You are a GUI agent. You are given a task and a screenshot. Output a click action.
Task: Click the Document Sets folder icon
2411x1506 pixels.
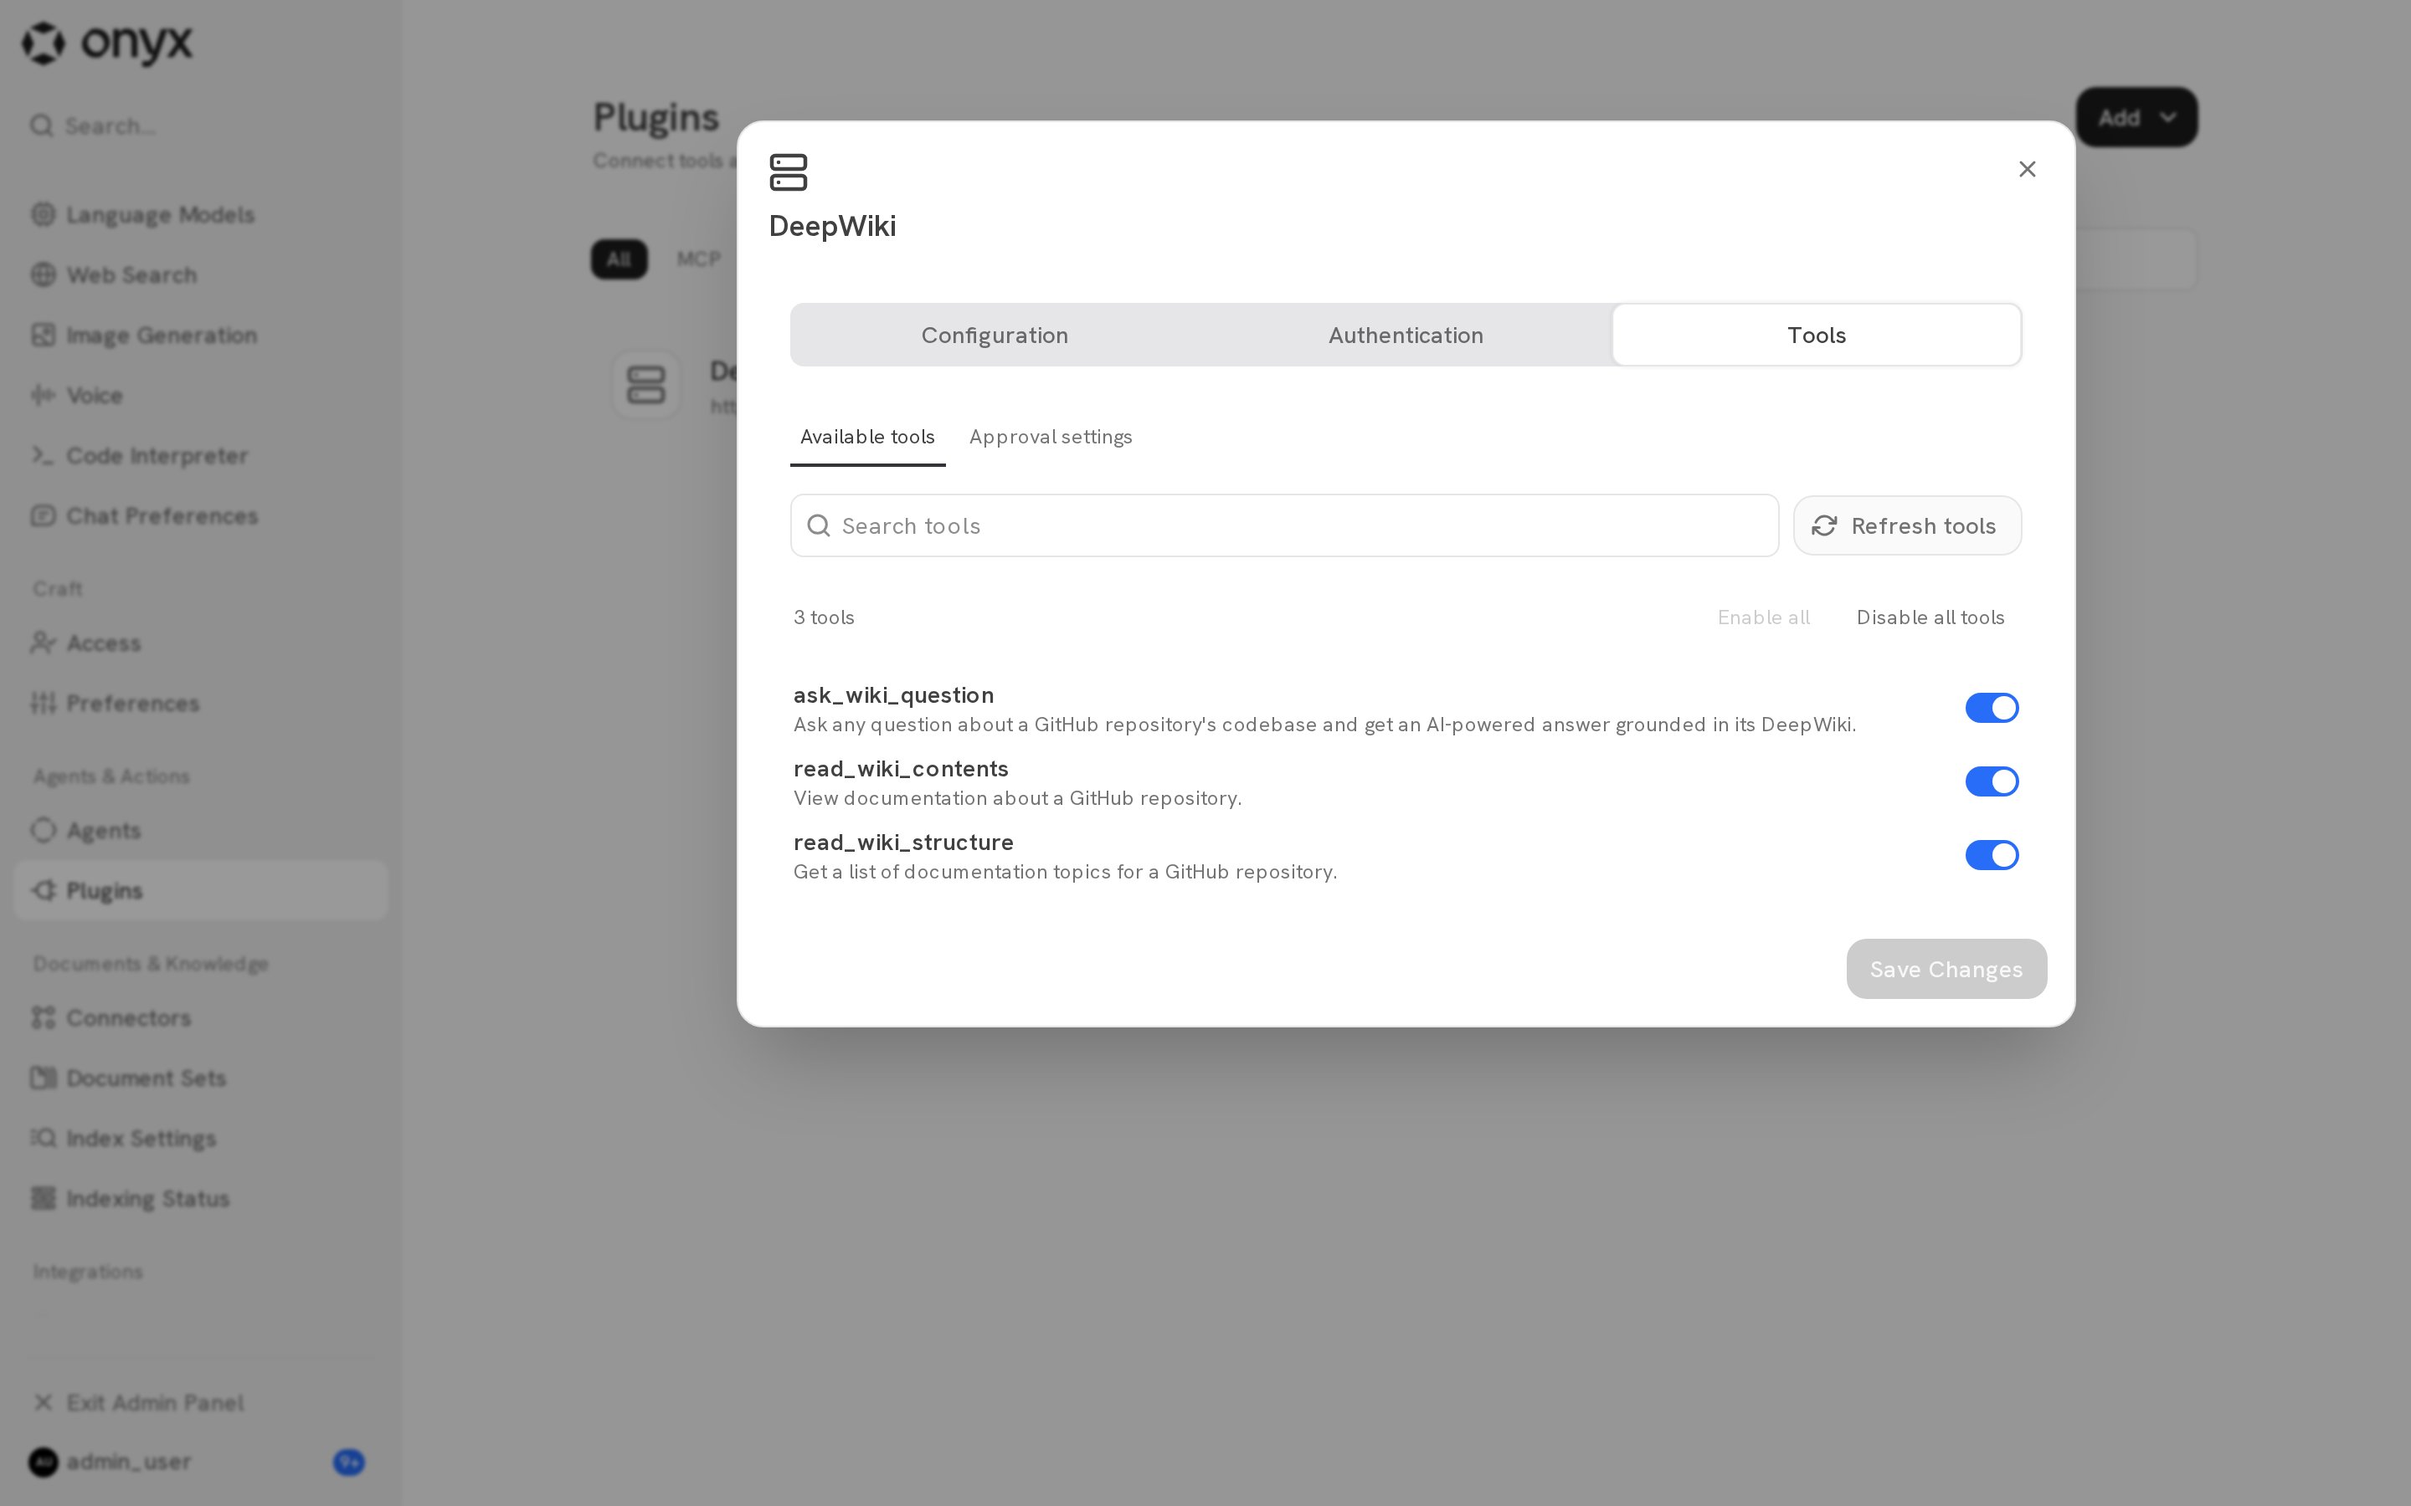coord(43,1078)
